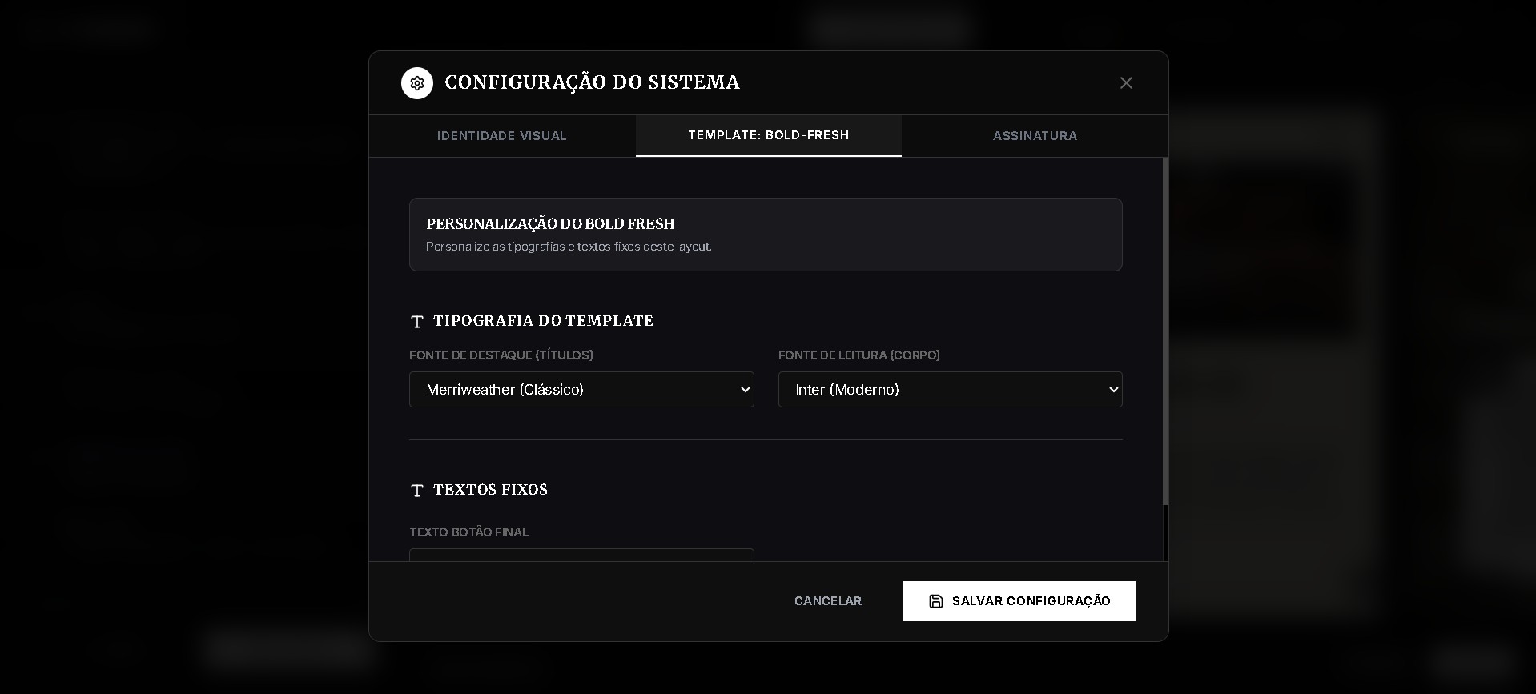Switch to the Identidade Visual tab
Screen dimensions: 1536x694
(x=502, y=136)
